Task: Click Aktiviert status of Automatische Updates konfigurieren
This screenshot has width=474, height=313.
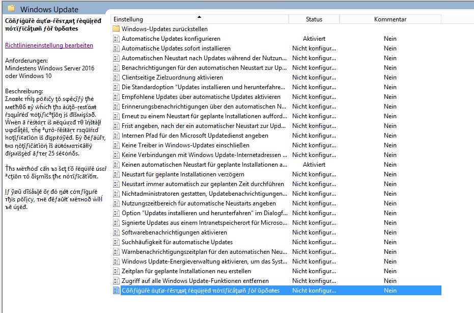Action: (314, 39)
